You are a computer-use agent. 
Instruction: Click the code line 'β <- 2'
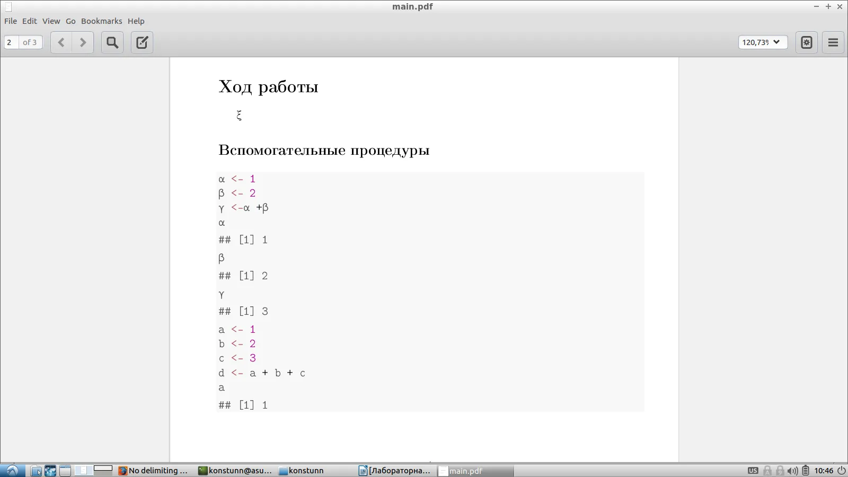tap(237, 193)
